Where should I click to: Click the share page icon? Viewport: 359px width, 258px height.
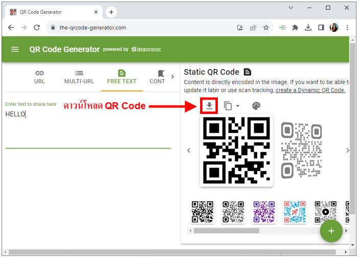[x=253, y=28]
